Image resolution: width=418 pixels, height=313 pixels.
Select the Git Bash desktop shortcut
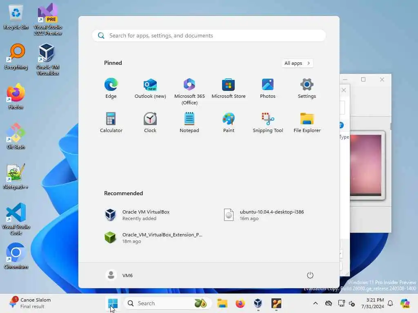point(16,136)
